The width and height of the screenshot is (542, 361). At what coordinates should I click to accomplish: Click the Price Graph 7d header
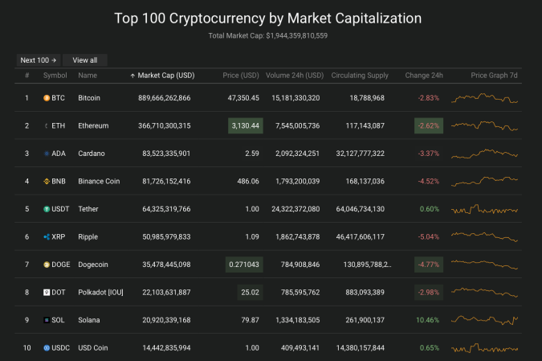click(494, 76)
